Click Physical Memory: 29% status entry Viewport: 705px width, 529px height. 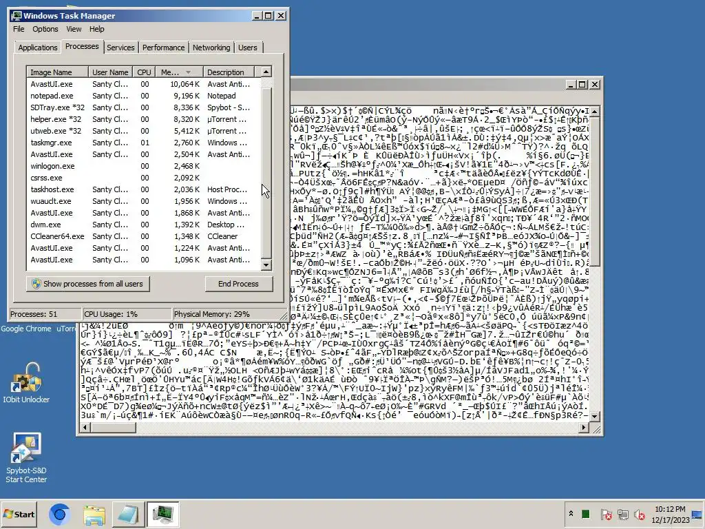click(227, 314)
